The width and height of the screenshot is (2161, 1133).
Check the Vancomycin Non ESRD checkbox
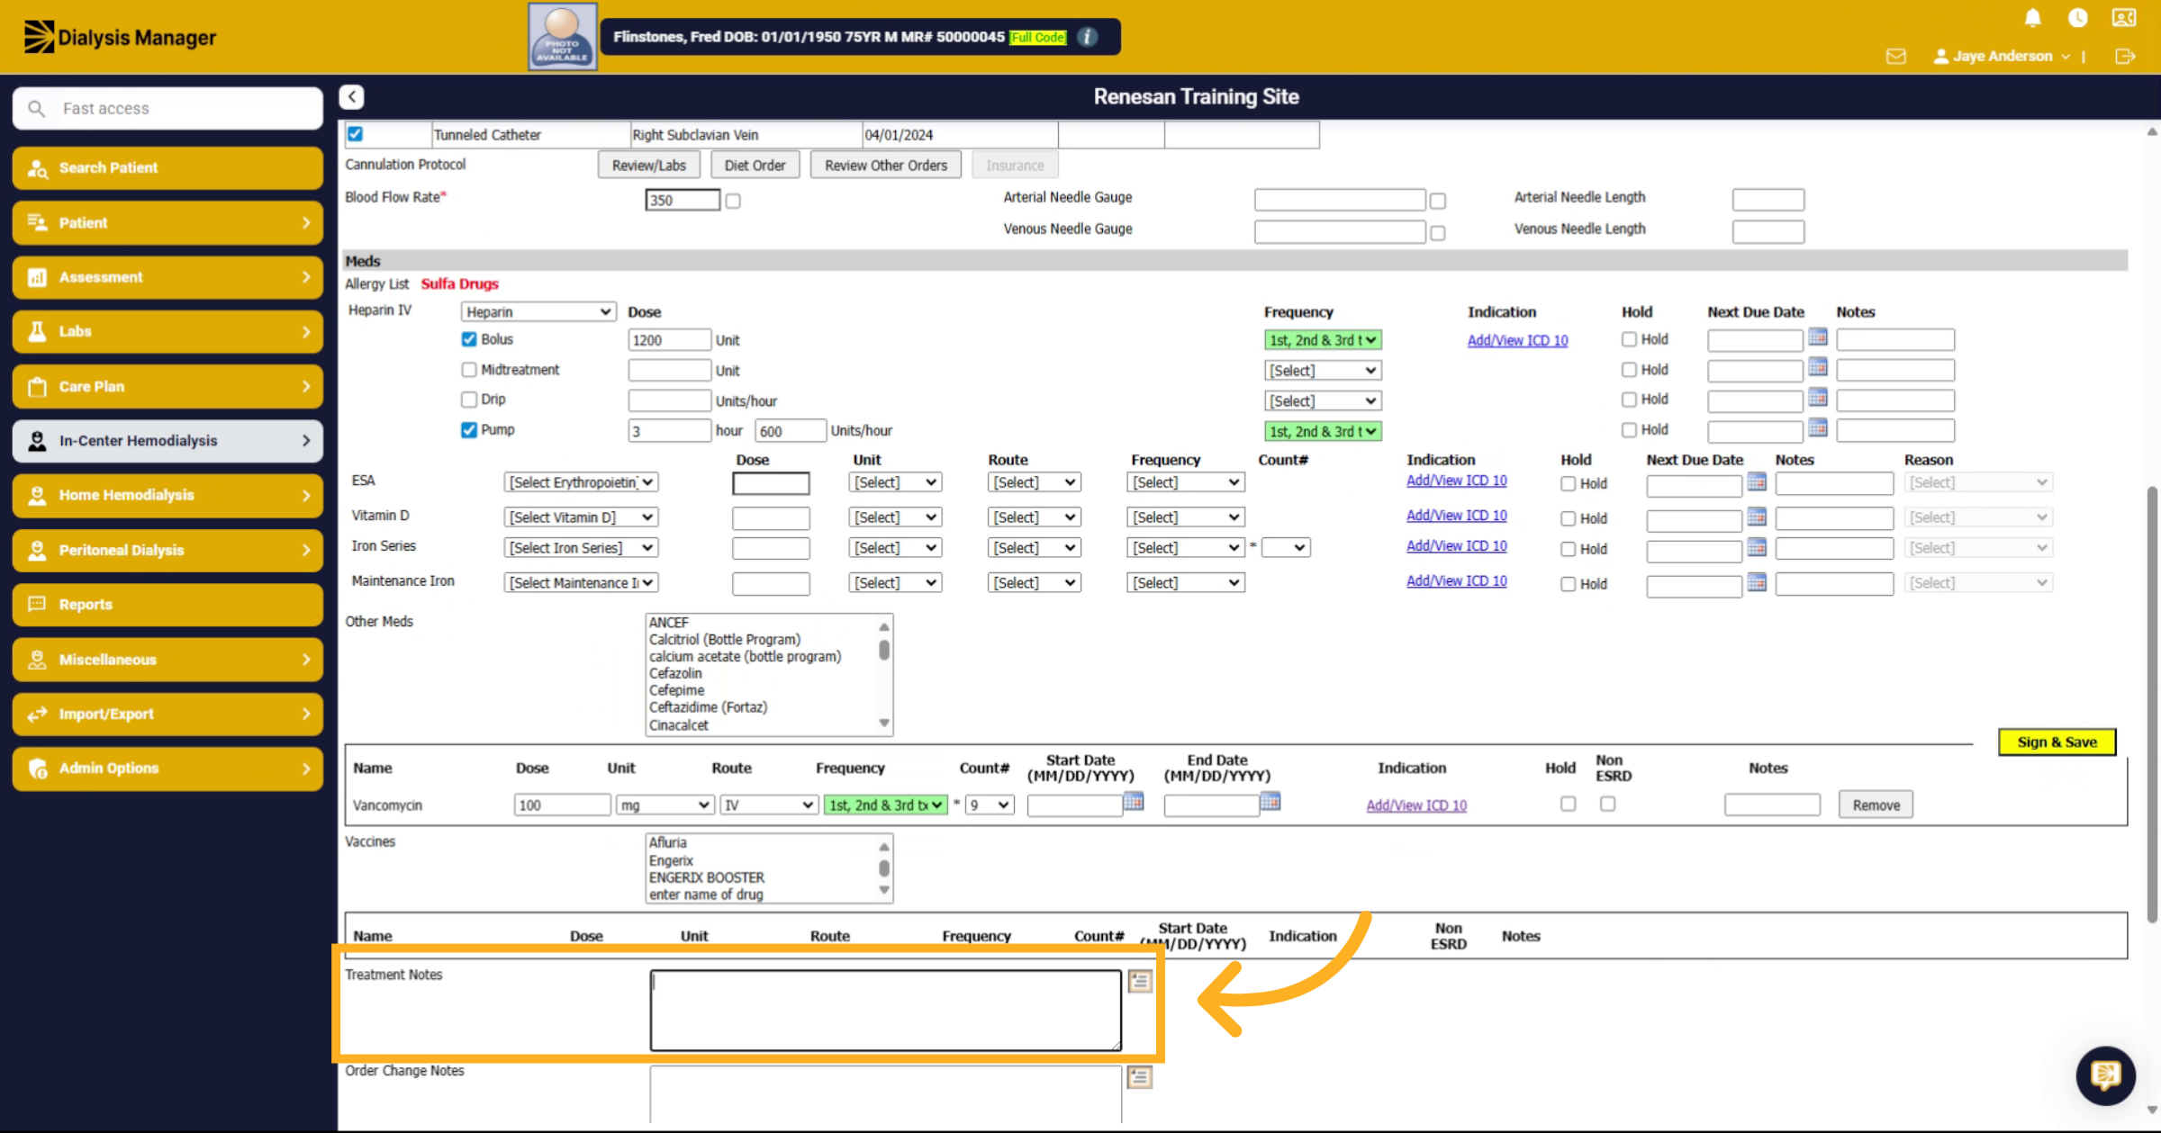click(1607, 804)
